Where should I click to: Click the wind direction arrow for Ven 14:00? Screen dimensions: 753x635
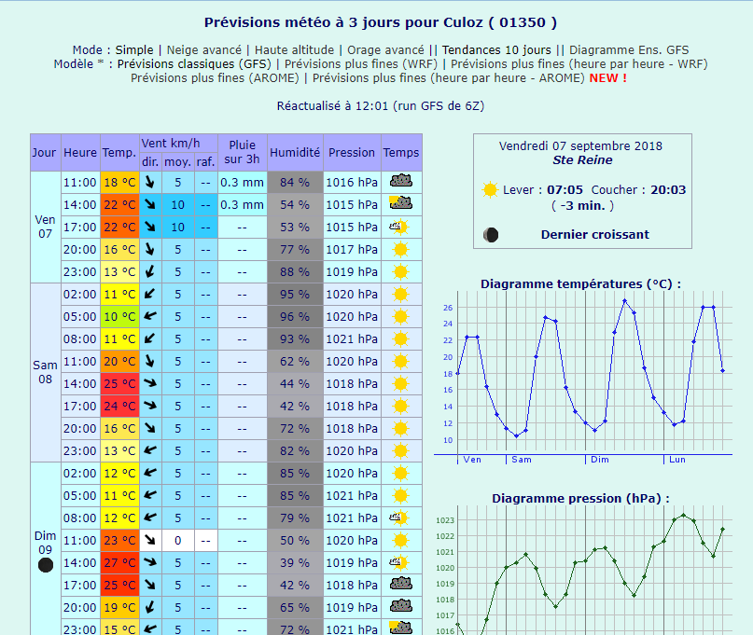(x=150, y=204)
